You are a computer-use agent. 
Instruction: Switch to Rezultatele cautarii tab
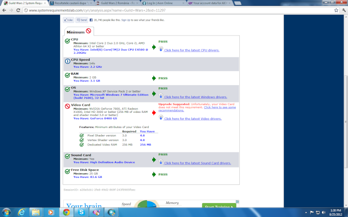tap(71, 3)
